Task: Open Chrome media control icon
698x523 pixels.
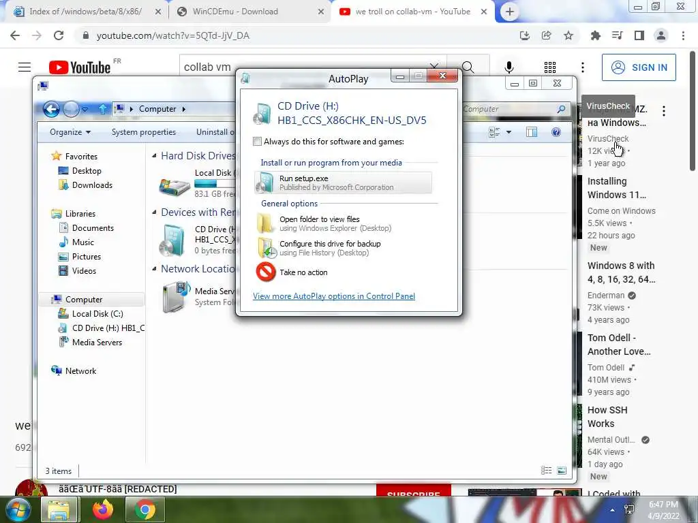Action: [x=617, y=35]
